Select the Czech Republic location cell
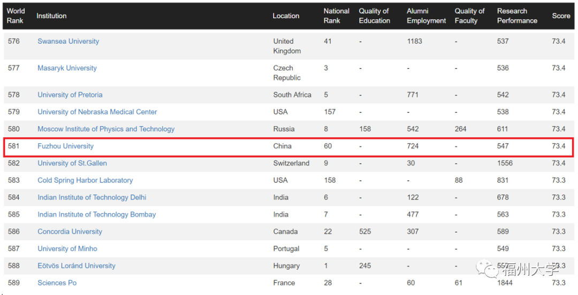Image resolution: width=578 pixels, height=295 pixels. [x=287, y=73]
